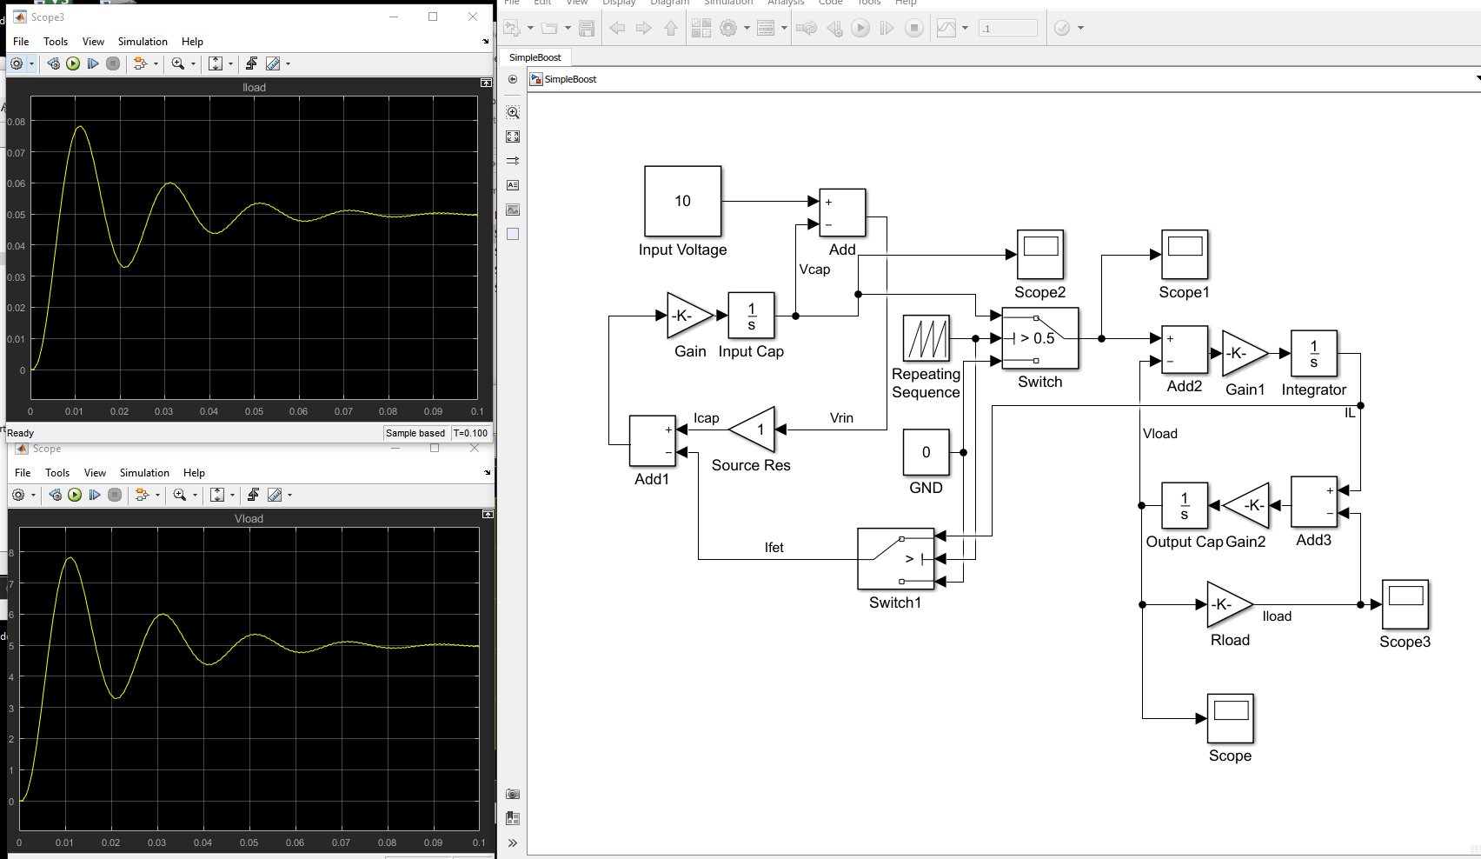
Task: Open the zoom options dropdown in Scope3 toolbar
Action: click(191, 63)
